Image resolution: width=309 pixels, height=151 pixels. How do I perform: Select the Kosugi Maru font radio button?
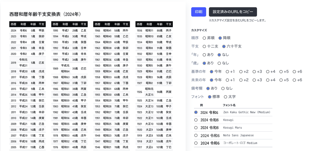coord(196,128)
